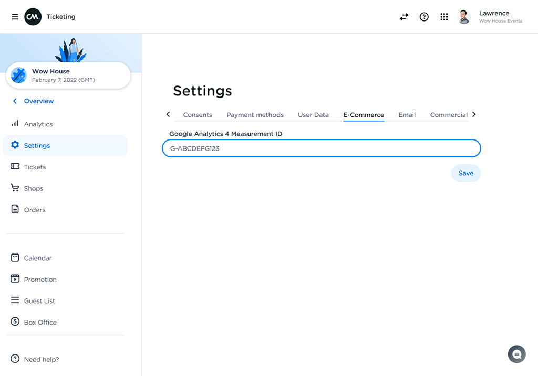
Task: Switch to the User Data tab
Action: [313, 115]
